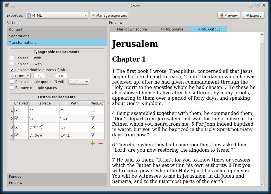Click the green plus add replacement icon

(x=93, y=143)
